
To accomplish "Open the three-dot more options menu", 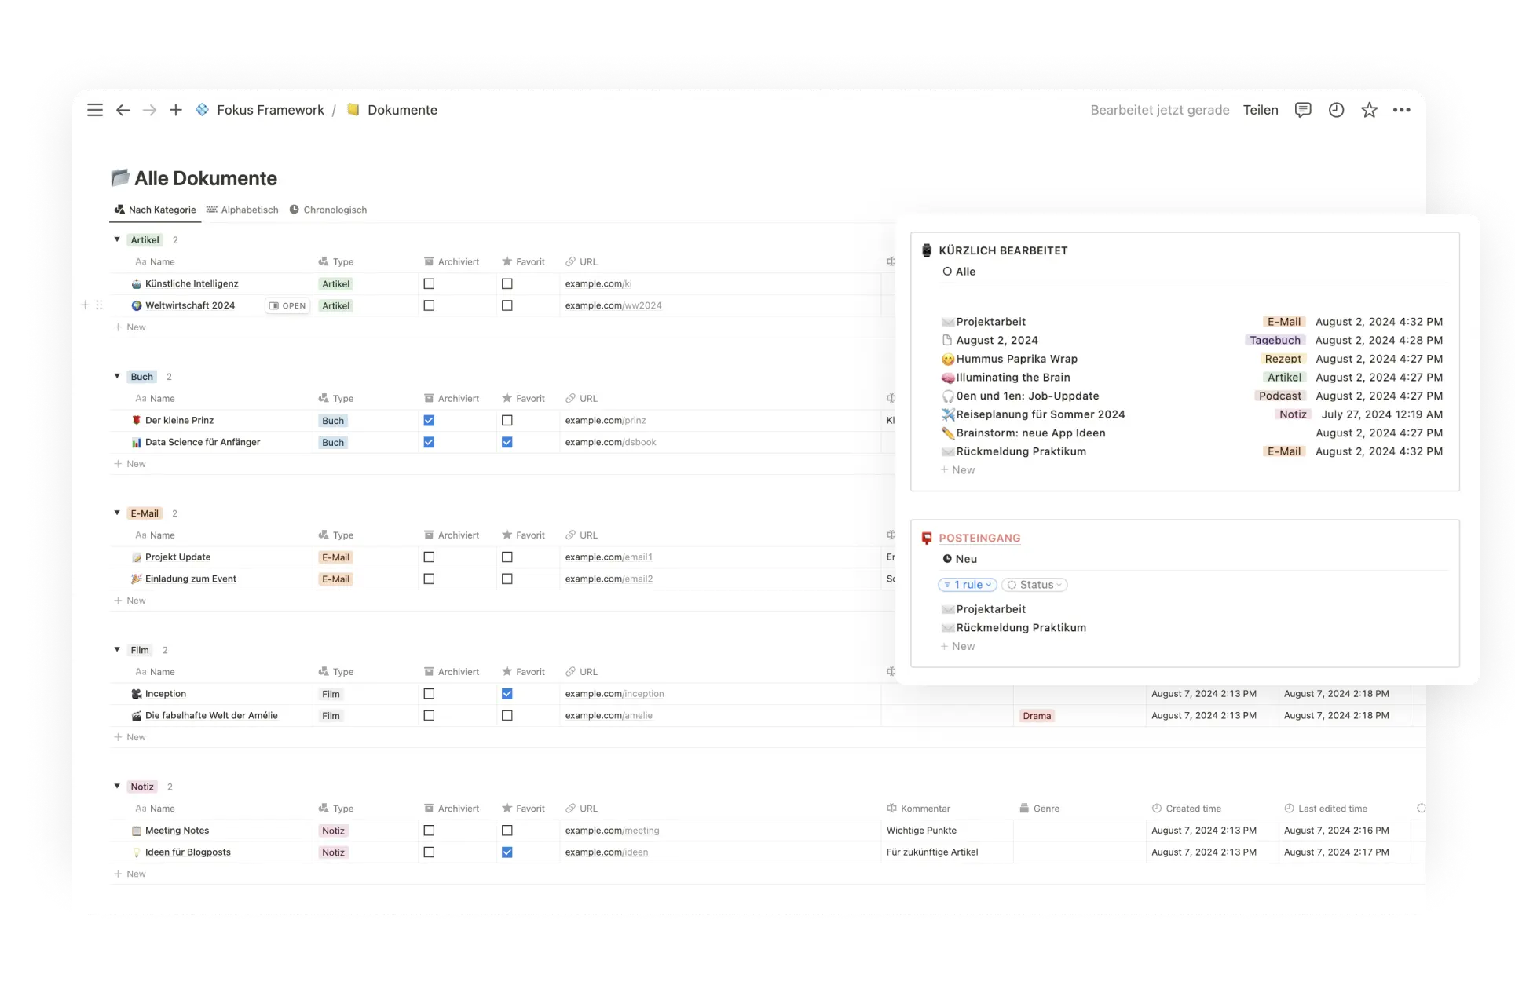I will pyautogui.click(x=1402, y=110).
